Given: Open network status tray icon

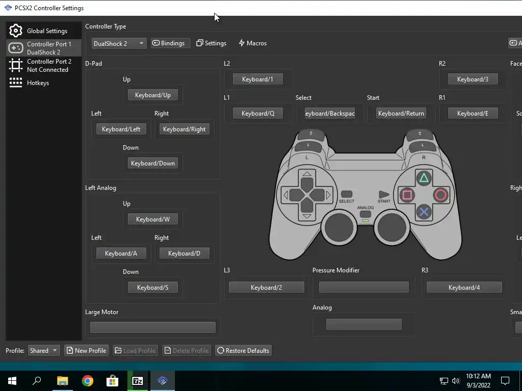Looking at the screenshot, I should click(444, 381).
